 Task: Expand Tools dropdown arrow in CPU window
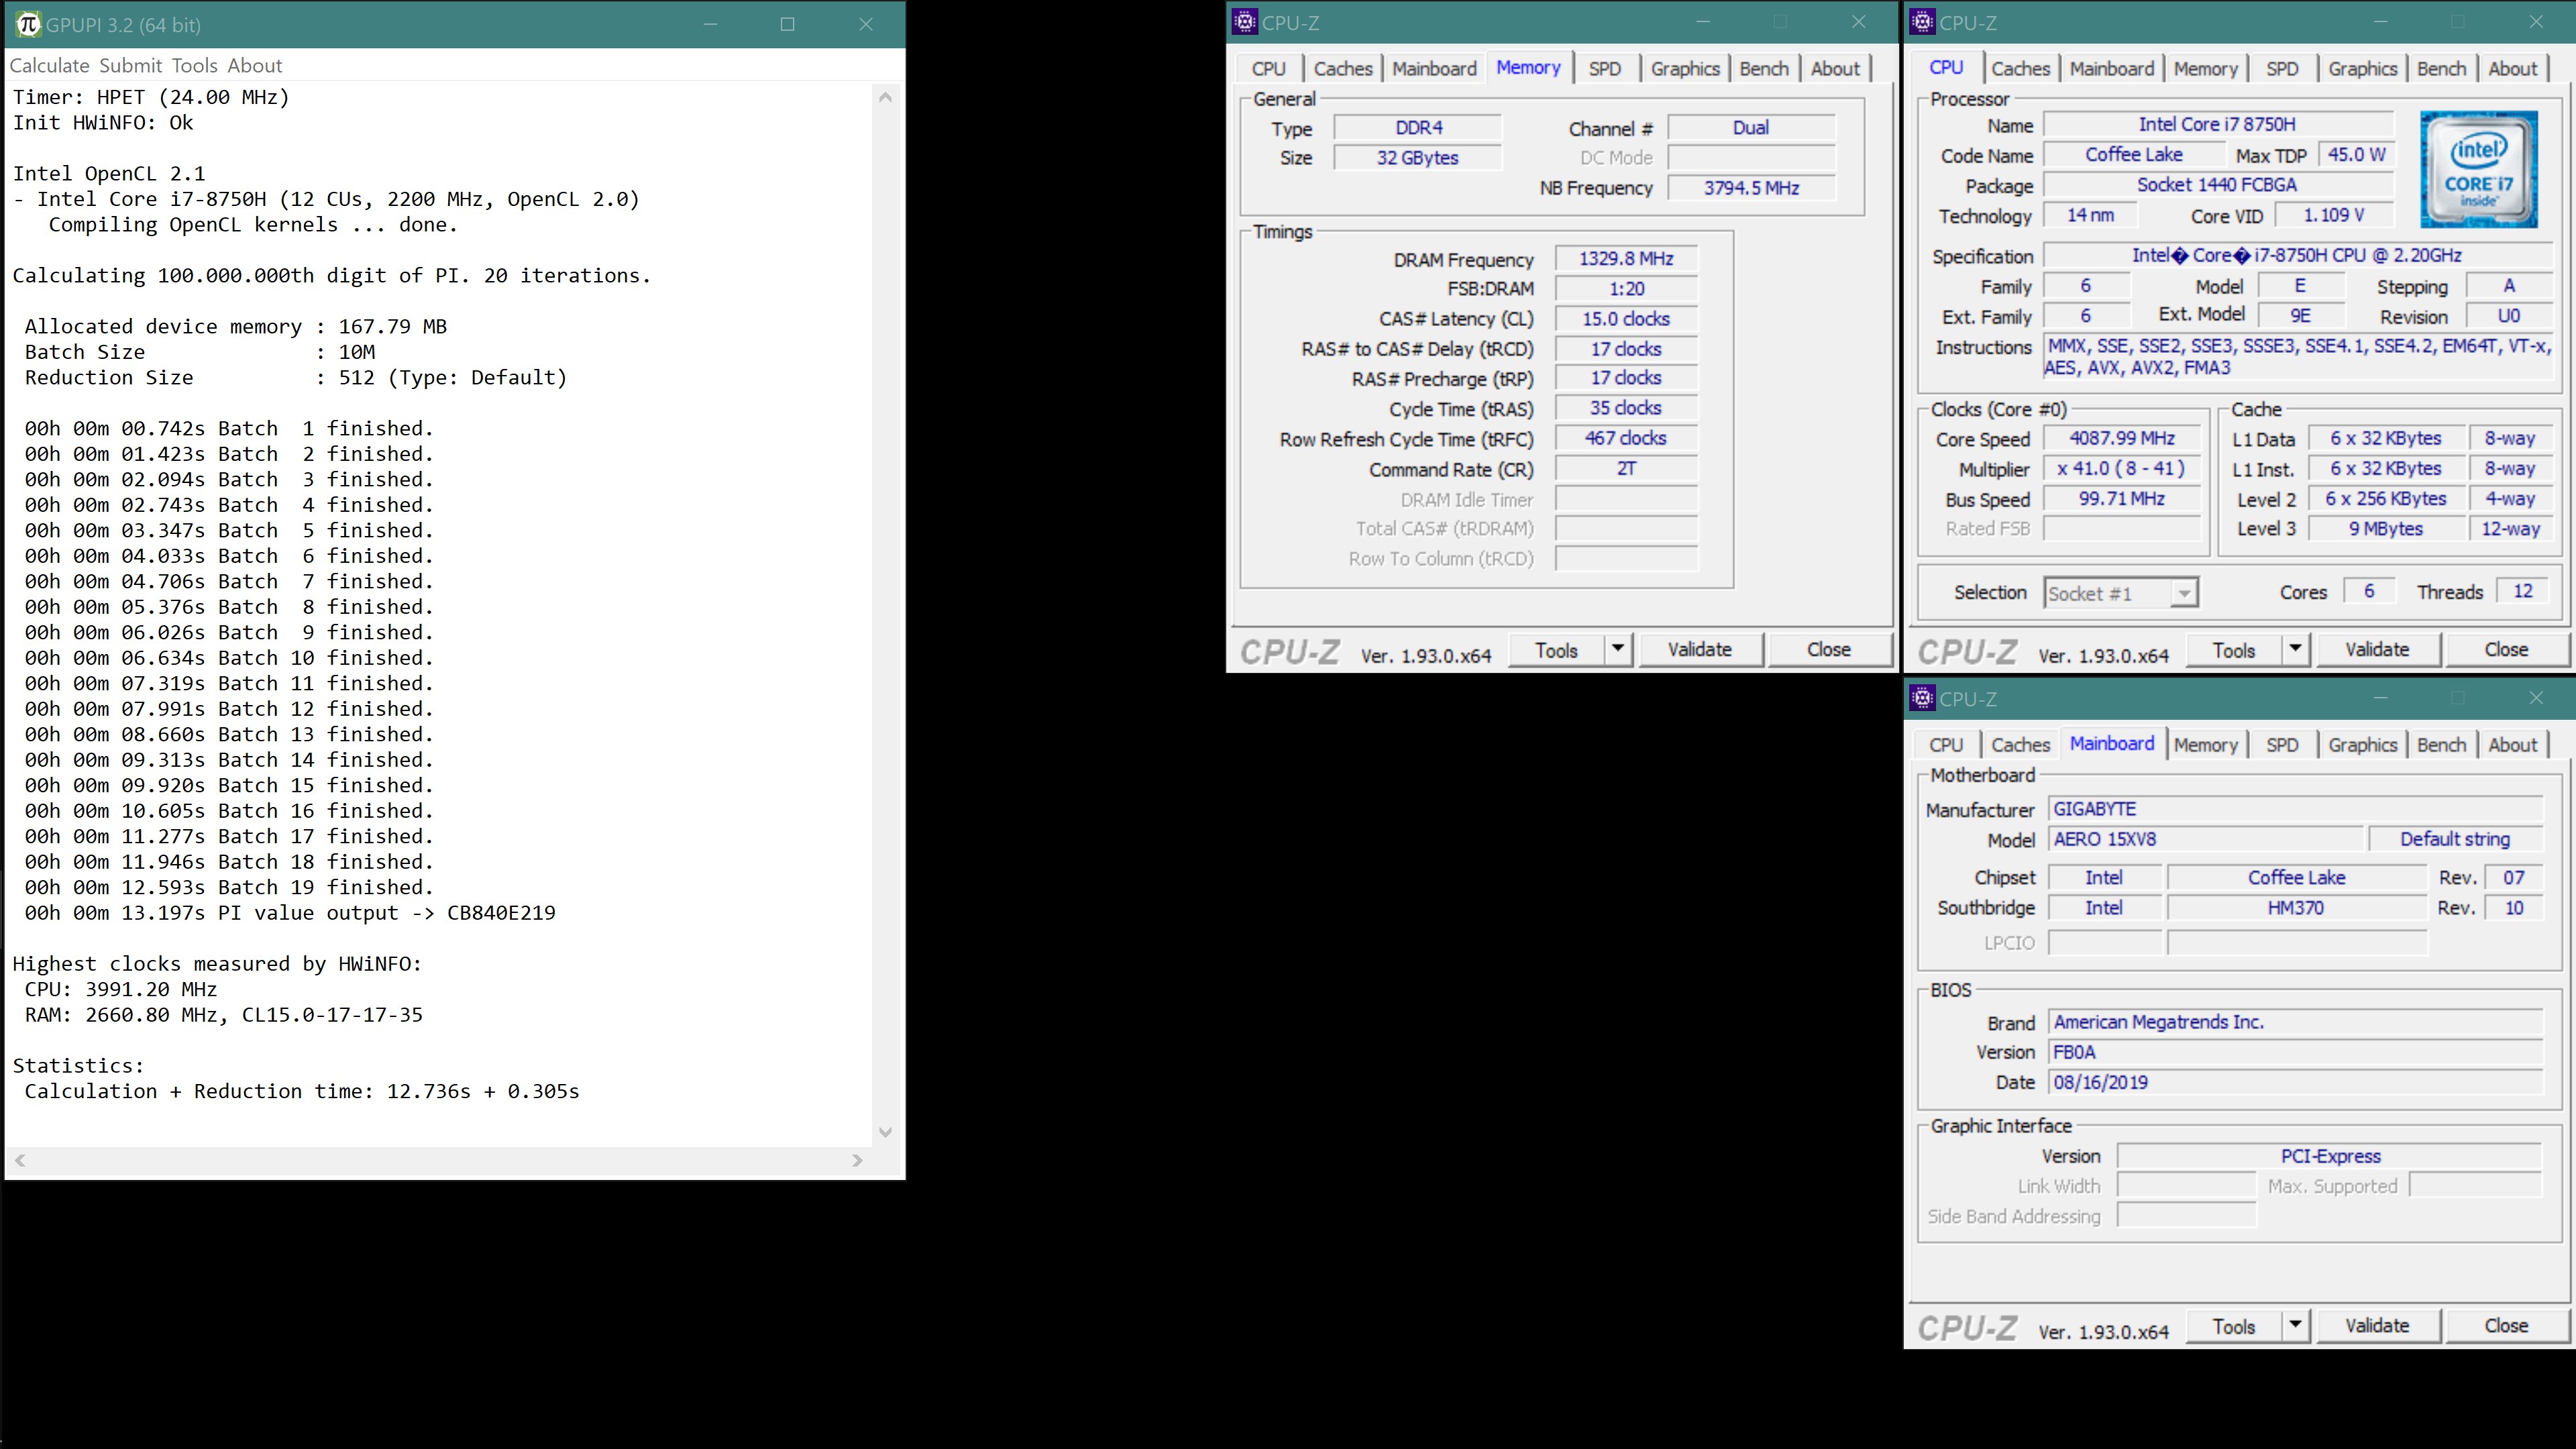pos(2296,649)
